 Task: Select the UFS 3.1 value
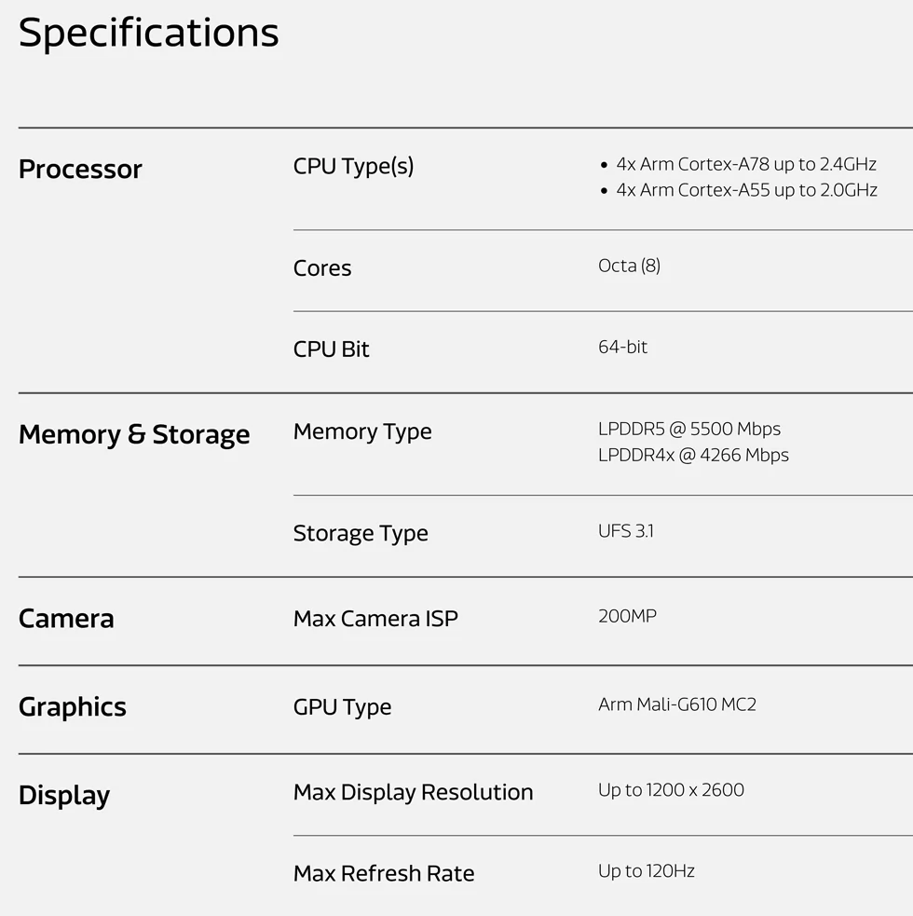(625, 531)
